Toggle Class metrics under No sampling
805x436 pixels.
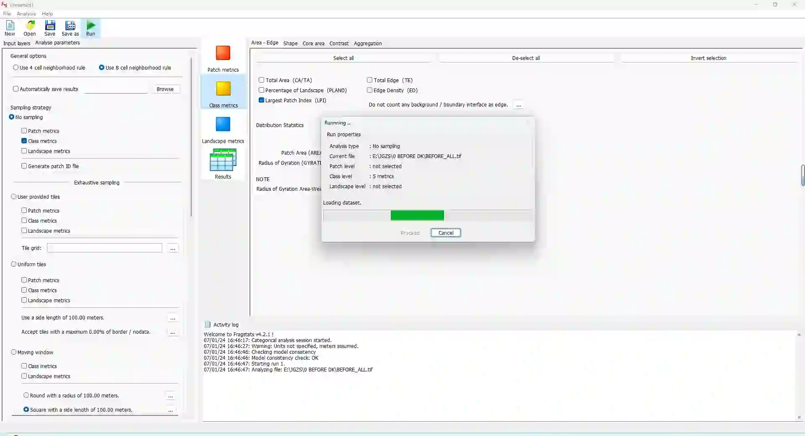coord(24,141)
